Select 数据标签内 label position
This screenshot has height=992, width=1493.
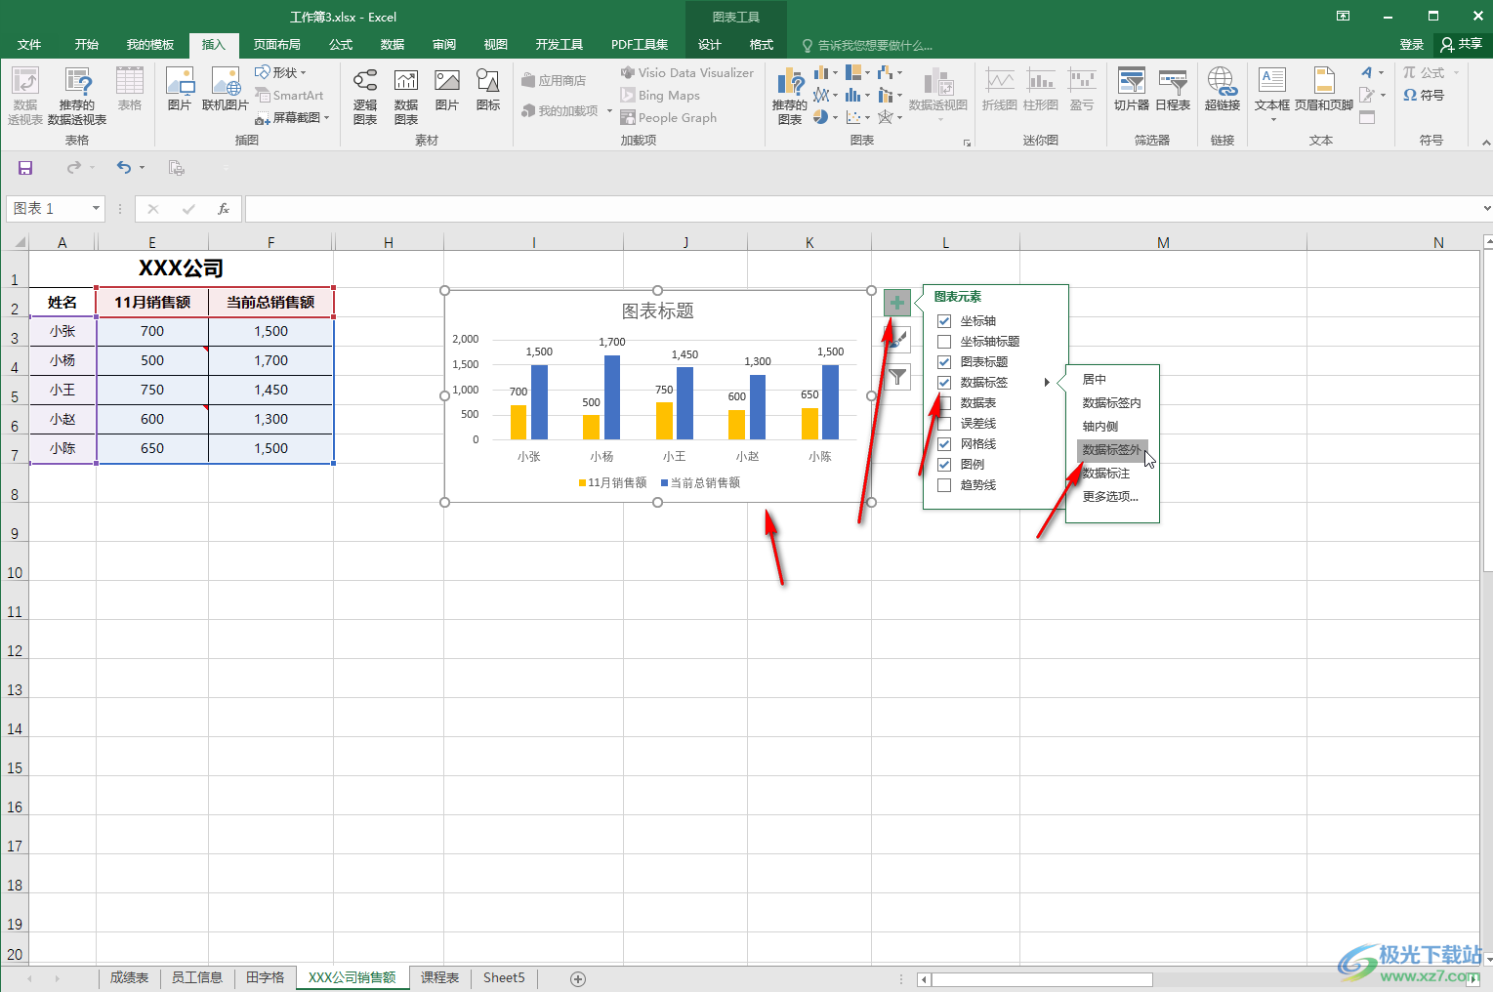pos(1112,402)
